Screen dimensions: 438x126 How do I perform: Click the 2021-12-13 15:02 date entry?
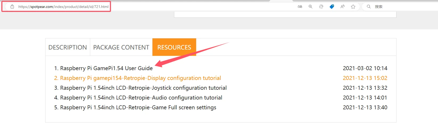click(365, 78)
